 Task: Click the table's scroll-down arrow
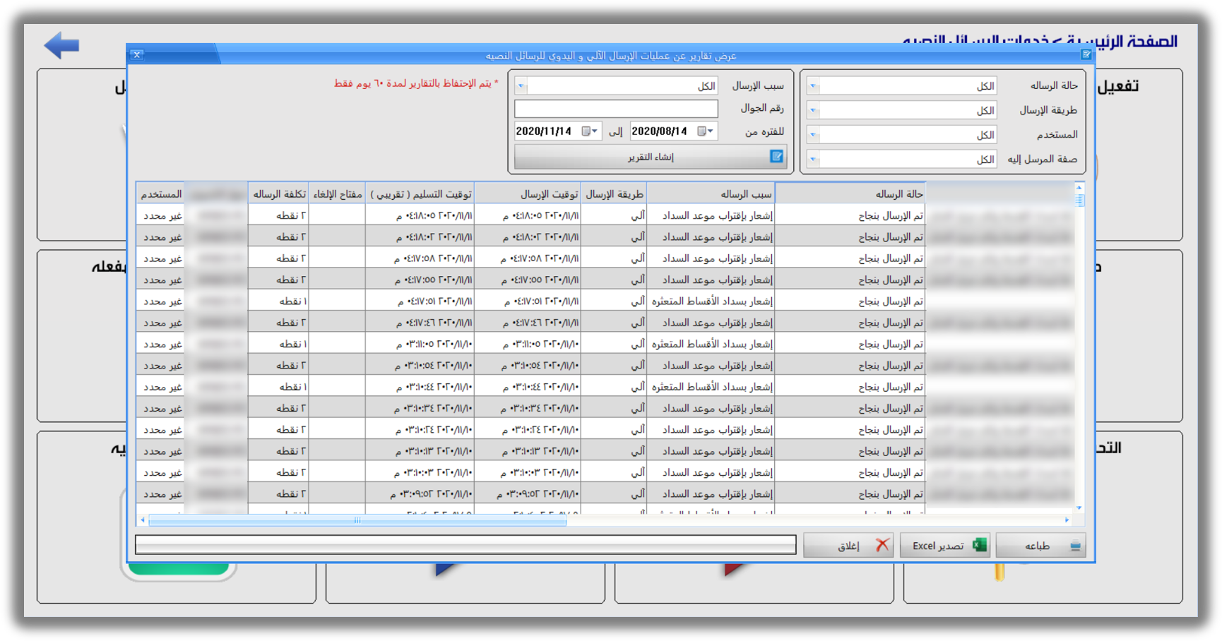(1079, 508)
